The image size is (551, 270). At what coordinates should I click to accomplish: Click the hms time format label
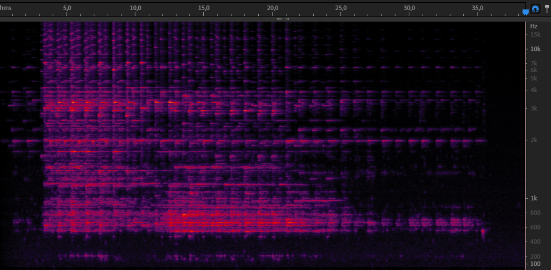coord(6,8)
